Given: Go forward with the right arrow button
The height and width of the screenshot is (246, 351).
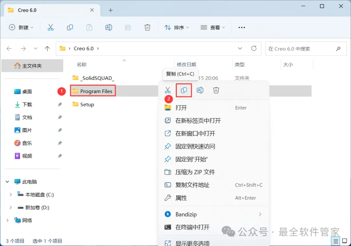Looking at the screenshot, I should click(x=23, y=49).
